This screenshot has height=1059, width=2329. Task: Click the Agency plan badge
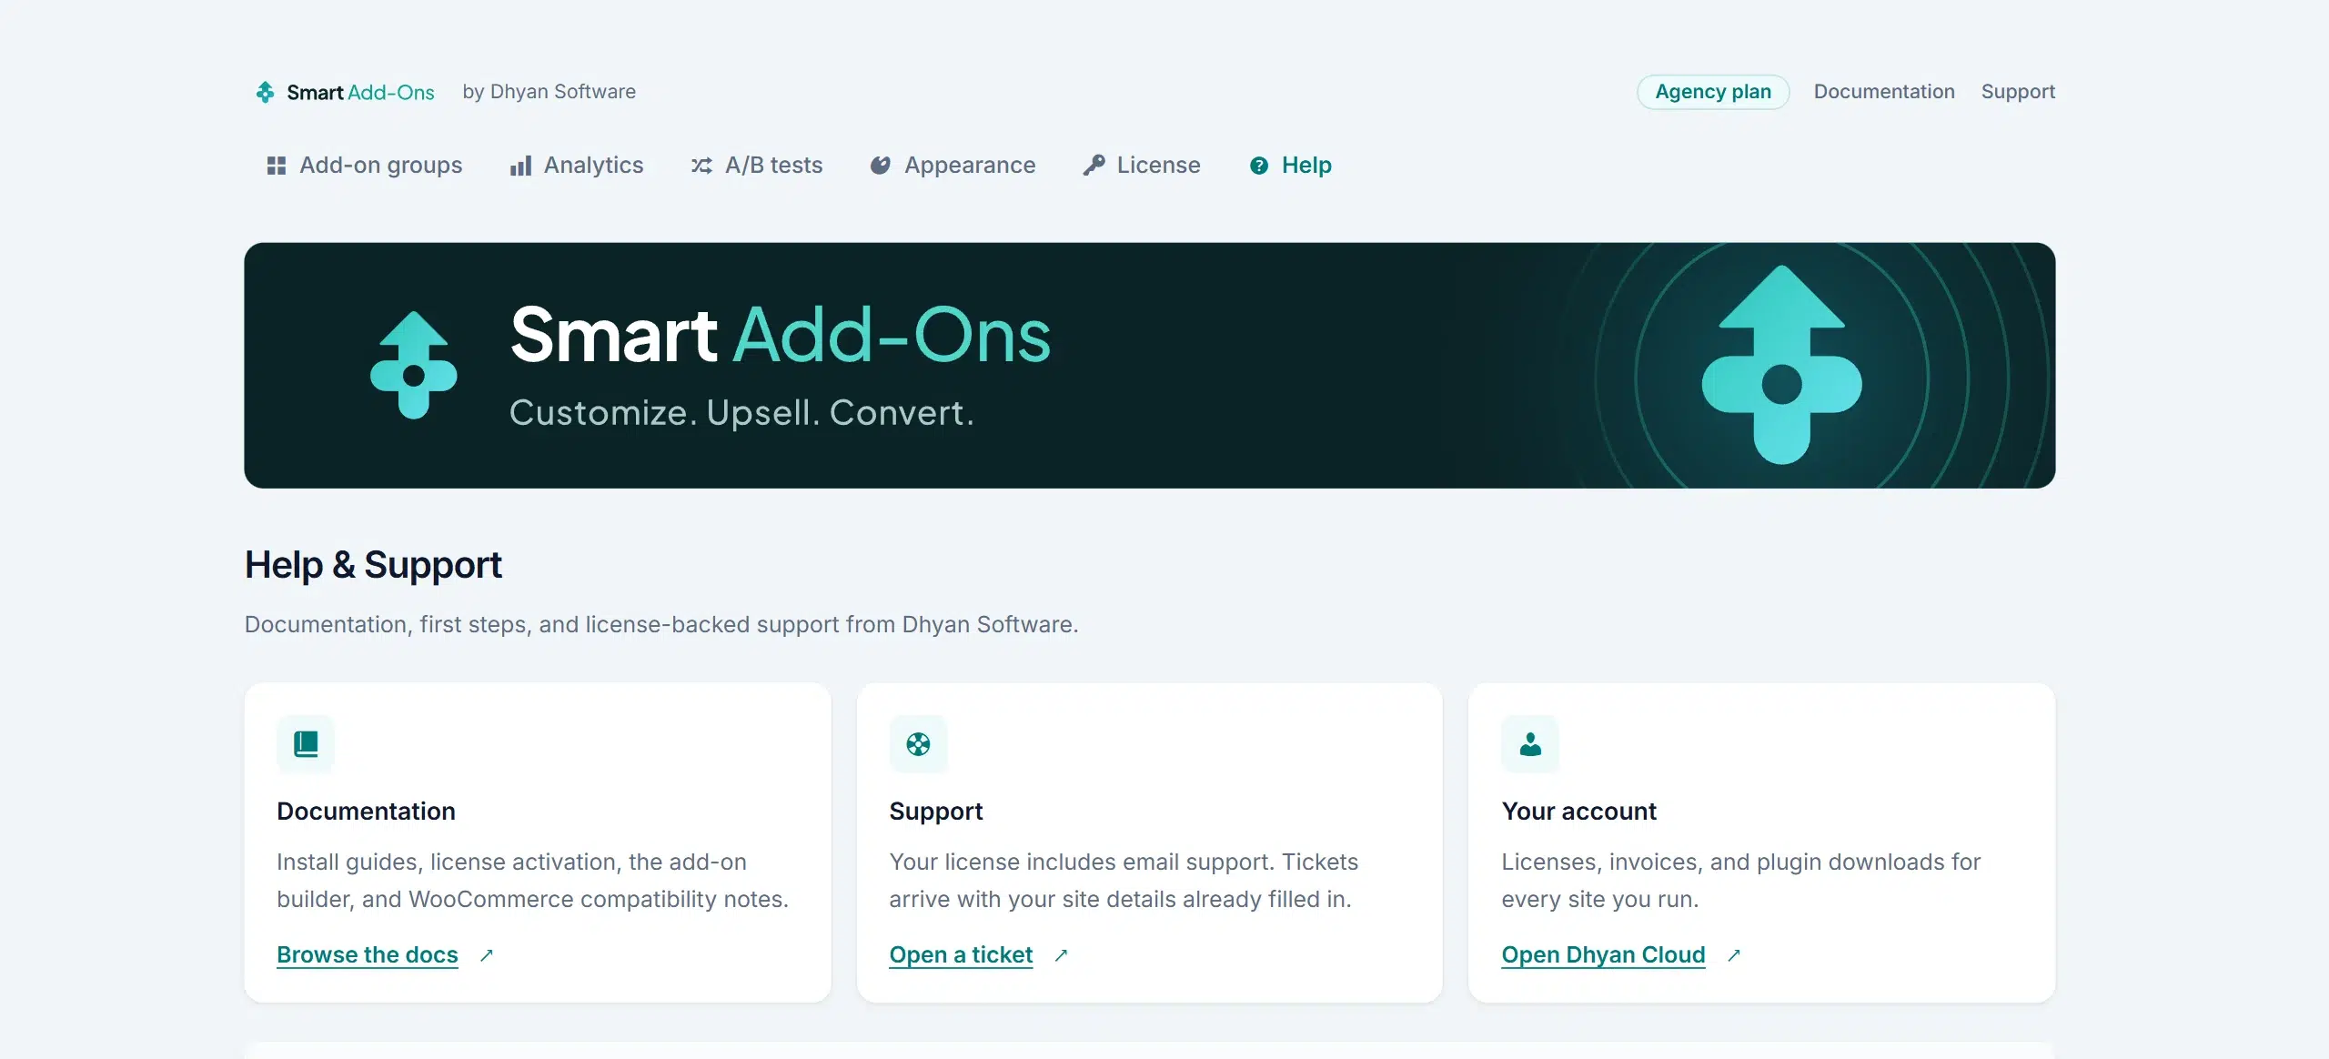pyautogui.click(x=1713, y=92)
